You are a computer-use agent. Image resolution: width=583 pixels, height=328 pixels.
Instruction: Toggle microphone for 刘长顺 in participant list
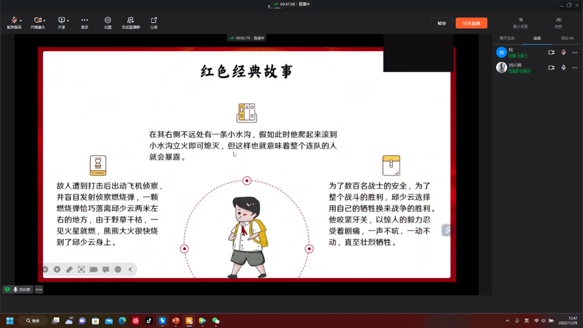point(563,68)
